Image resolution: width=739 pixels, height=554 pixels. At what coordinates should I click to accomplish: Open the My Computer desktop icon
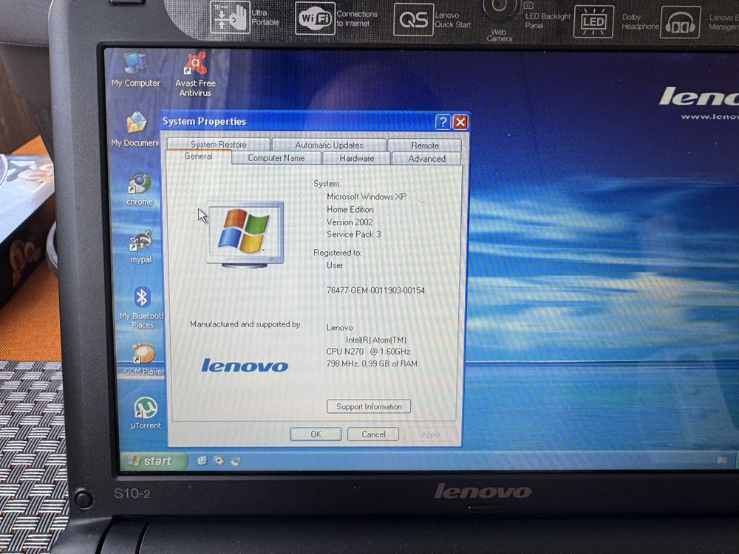(136, 69)
